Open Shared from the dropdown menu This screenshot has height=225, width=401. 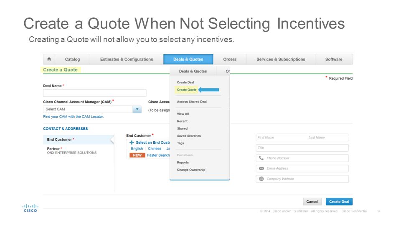(183, 129)
